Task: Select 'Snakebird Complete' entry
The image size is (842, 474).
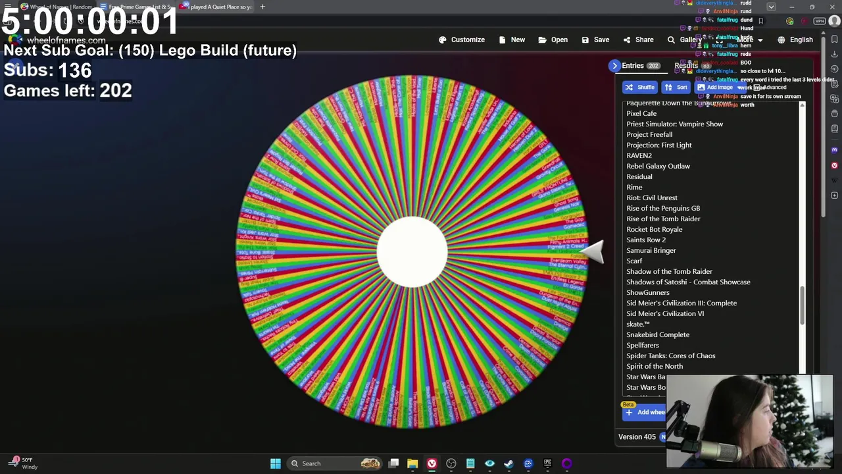Action: pyautogui.click(x=657, y=334)
